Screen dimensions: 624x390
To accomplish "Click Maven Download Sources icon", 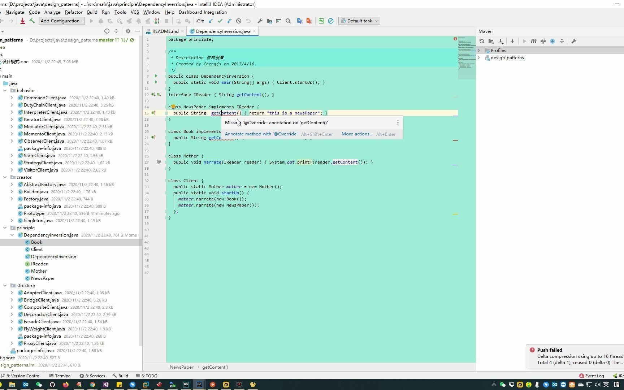I will (x=501, y=41).
